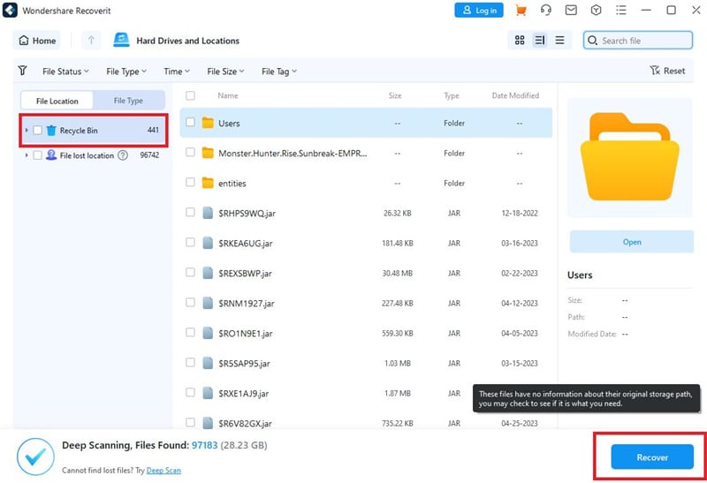Click the filter funnel icon

coord(22,71)
